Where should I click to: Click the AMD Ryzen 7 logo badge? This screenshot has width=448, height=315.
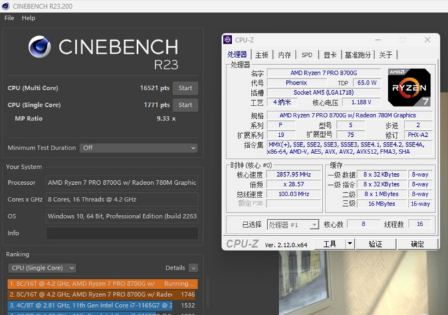(x=409, y=87)
